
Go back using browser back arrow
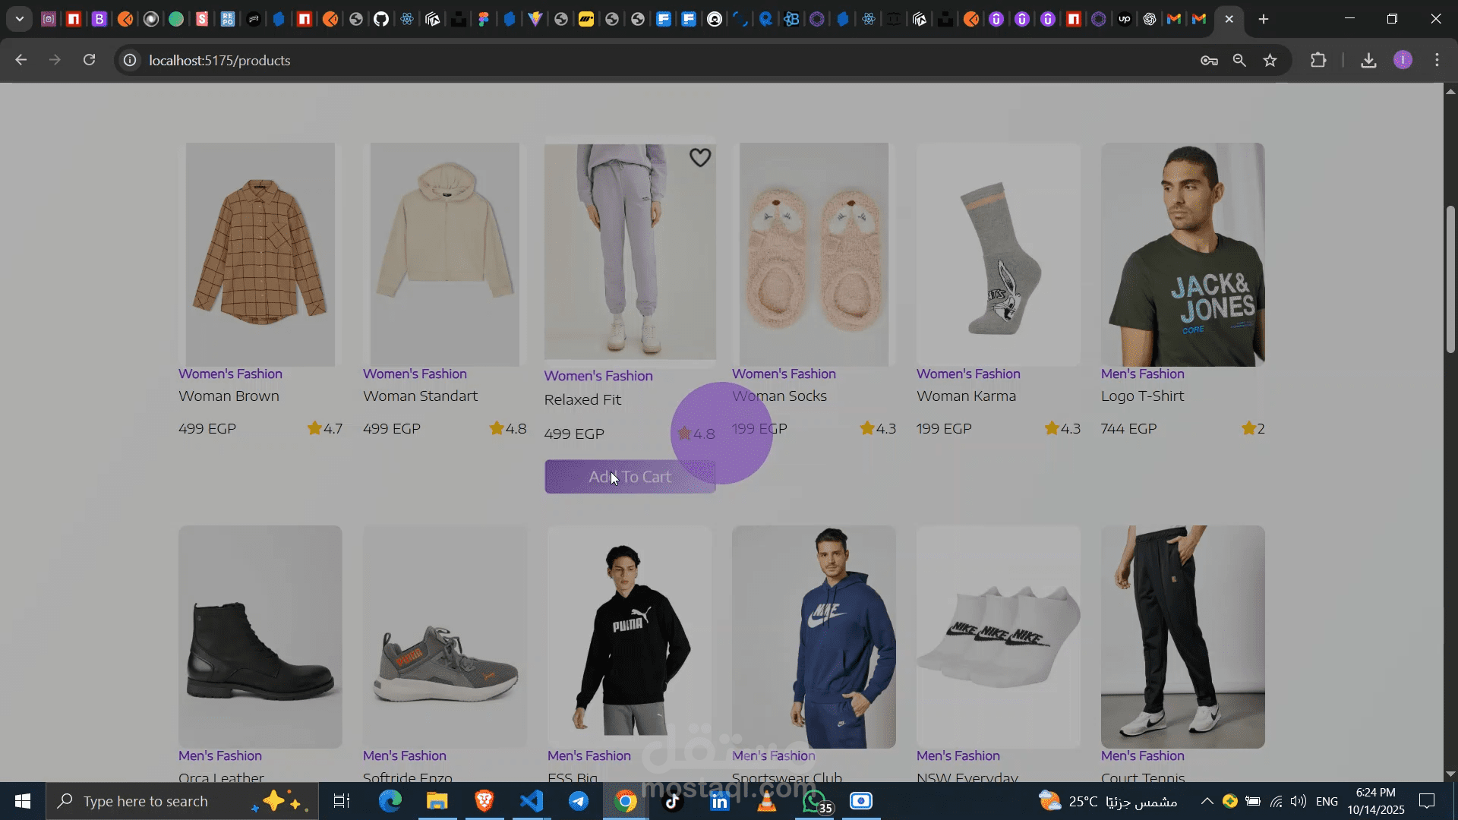coord(21,60)
